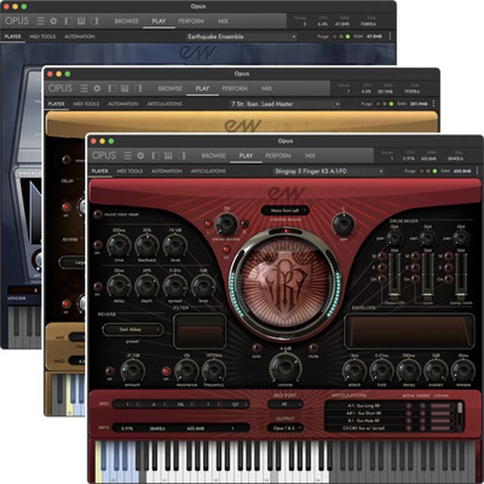The image size is (484, 484).
Task: Open Dark Abbey reverb preset dropdown
Action: pos(133,330)
